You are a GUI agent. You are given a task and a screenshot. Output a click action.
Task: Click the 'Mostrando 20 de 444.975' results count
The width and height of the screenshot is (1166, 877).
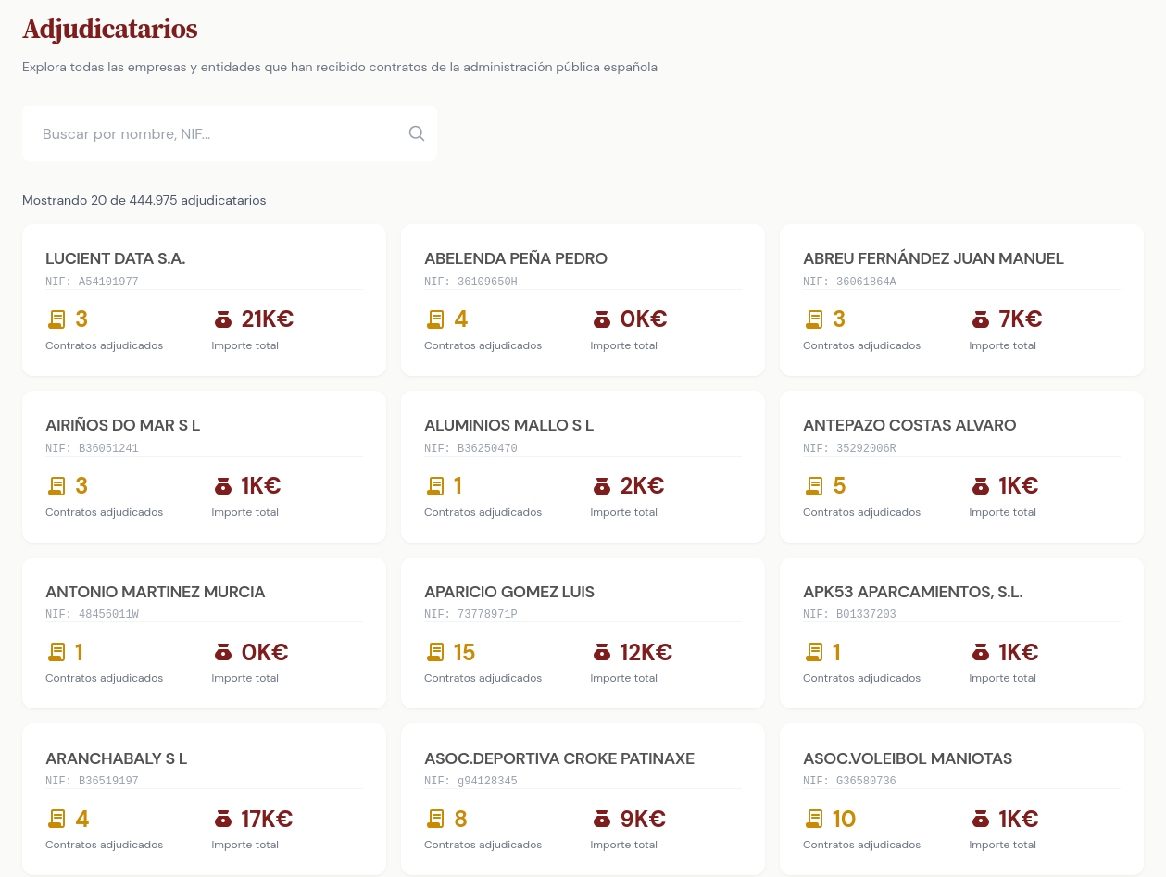point(144,200)
